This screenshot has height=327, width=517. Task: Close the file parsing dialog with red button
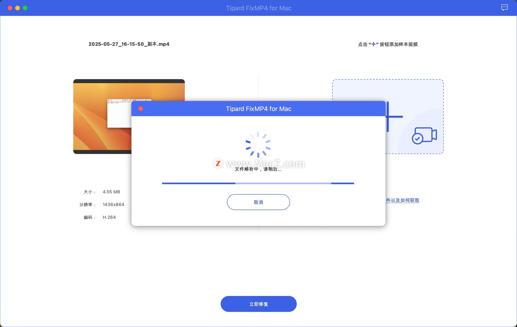pyautogui.click(x=141, y=109)
